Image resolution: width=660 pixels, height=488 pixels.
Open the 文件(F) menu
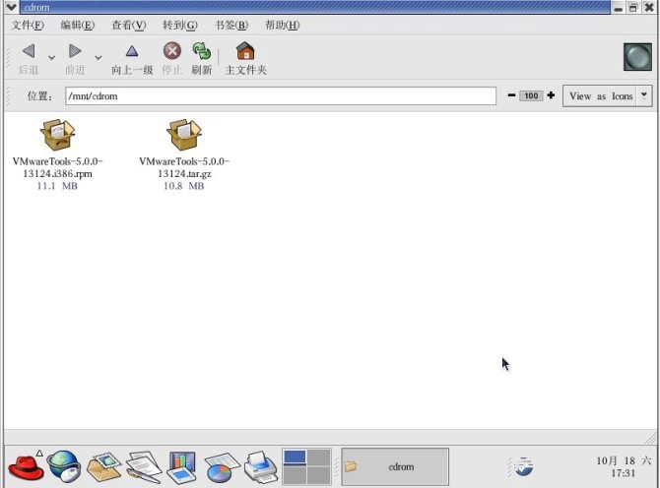tap(28, 25)
